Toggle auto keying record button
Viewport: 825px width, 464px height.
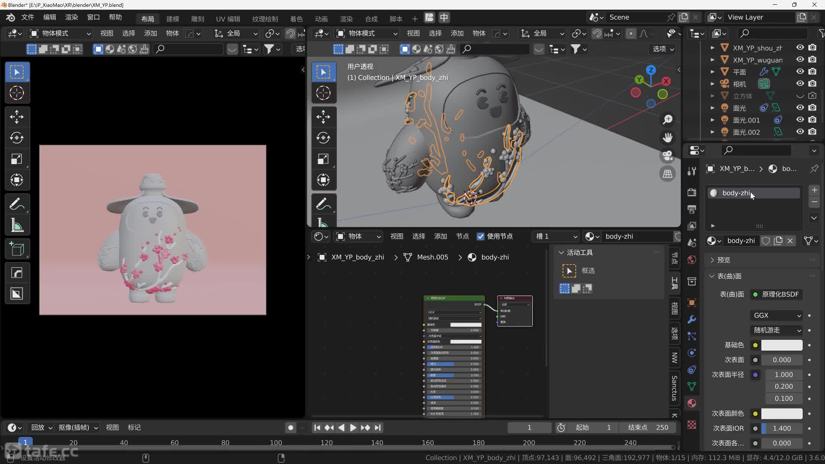click(290, 427)
